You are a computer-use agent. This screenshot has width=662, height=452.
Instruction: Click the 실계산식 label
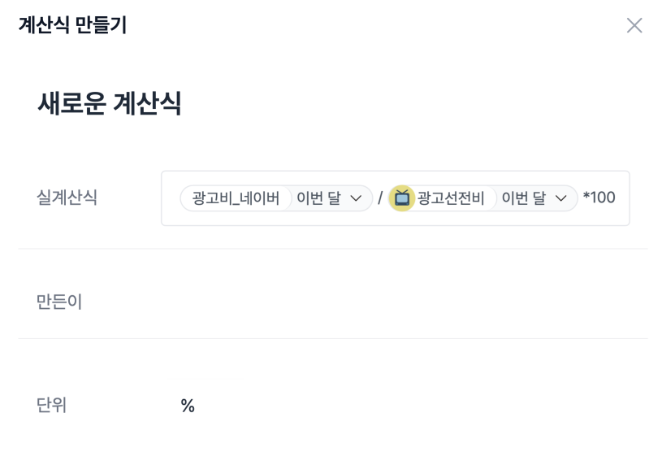pyautogui.click(x=67, y=198)
